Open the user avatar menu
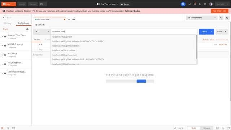This screenshot has height=130, width=231. 211,4
